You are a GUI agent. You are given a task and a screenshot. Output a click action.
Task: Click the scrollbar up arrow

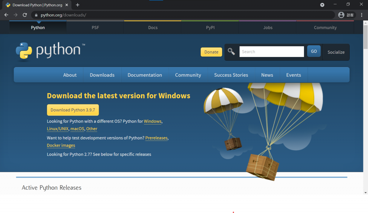pos(365,23)
